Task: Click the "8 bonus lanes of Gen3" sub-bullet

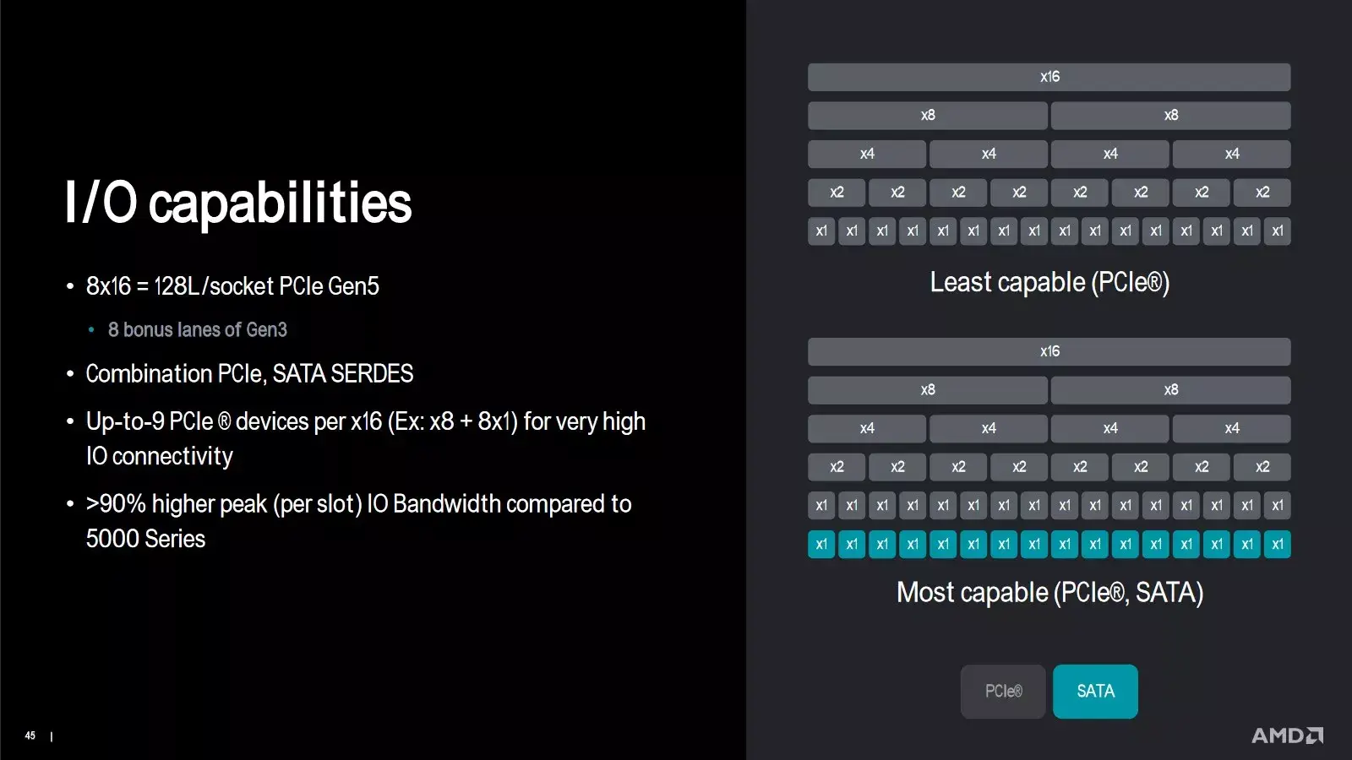Action: (x=197, y=330)
